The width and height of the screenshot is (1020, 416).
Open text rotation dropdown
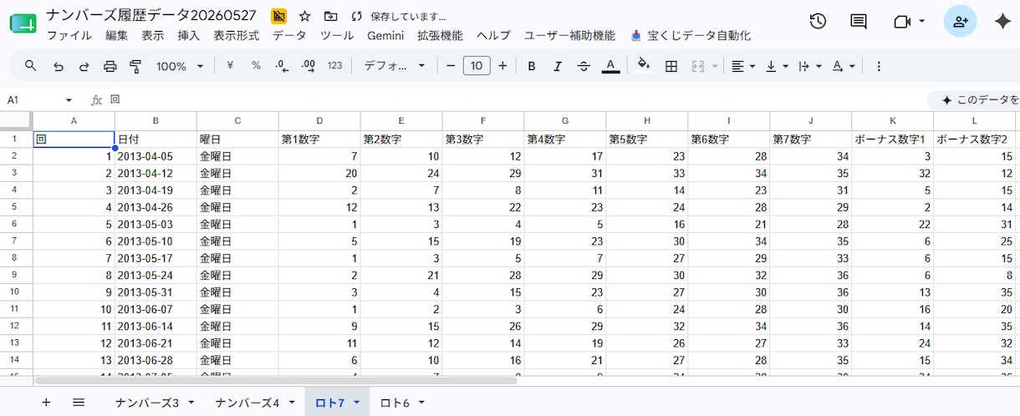843,66
